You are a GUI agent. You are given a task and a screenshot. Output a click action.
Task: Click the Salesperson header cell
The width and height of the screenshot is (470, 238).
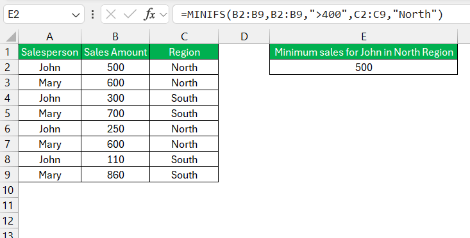click(50, 52)
